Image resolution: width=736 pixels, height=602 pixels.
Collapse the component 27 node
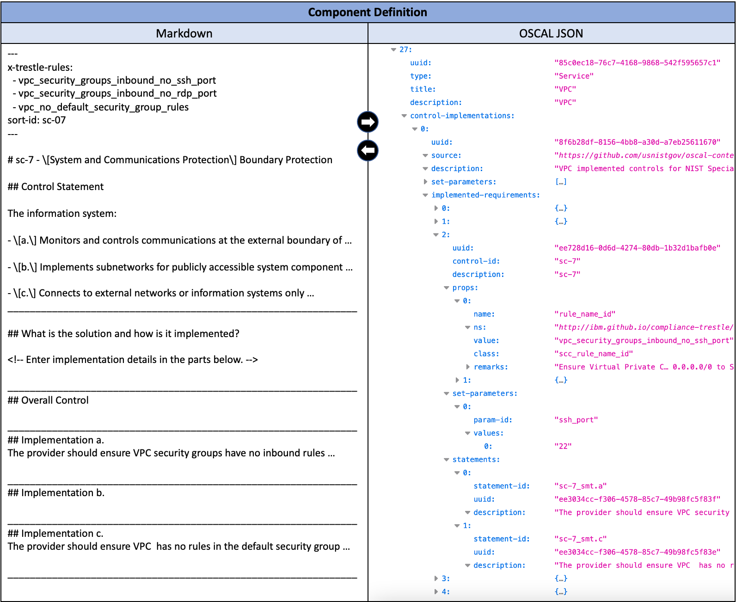tap(393, 49)
